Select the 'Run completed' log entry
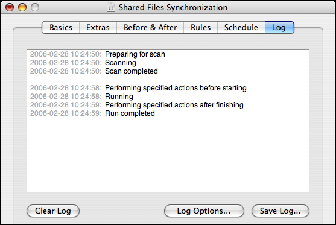 pyautogui.click(x=92, y=113)
